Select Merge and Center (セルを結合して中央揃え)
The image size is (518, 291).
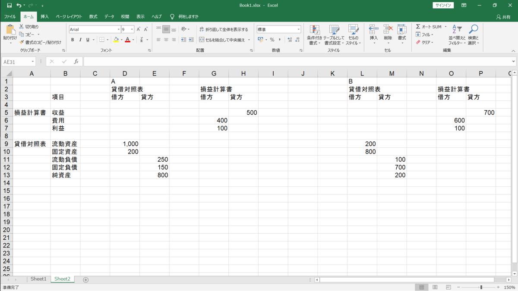point(221,39)
